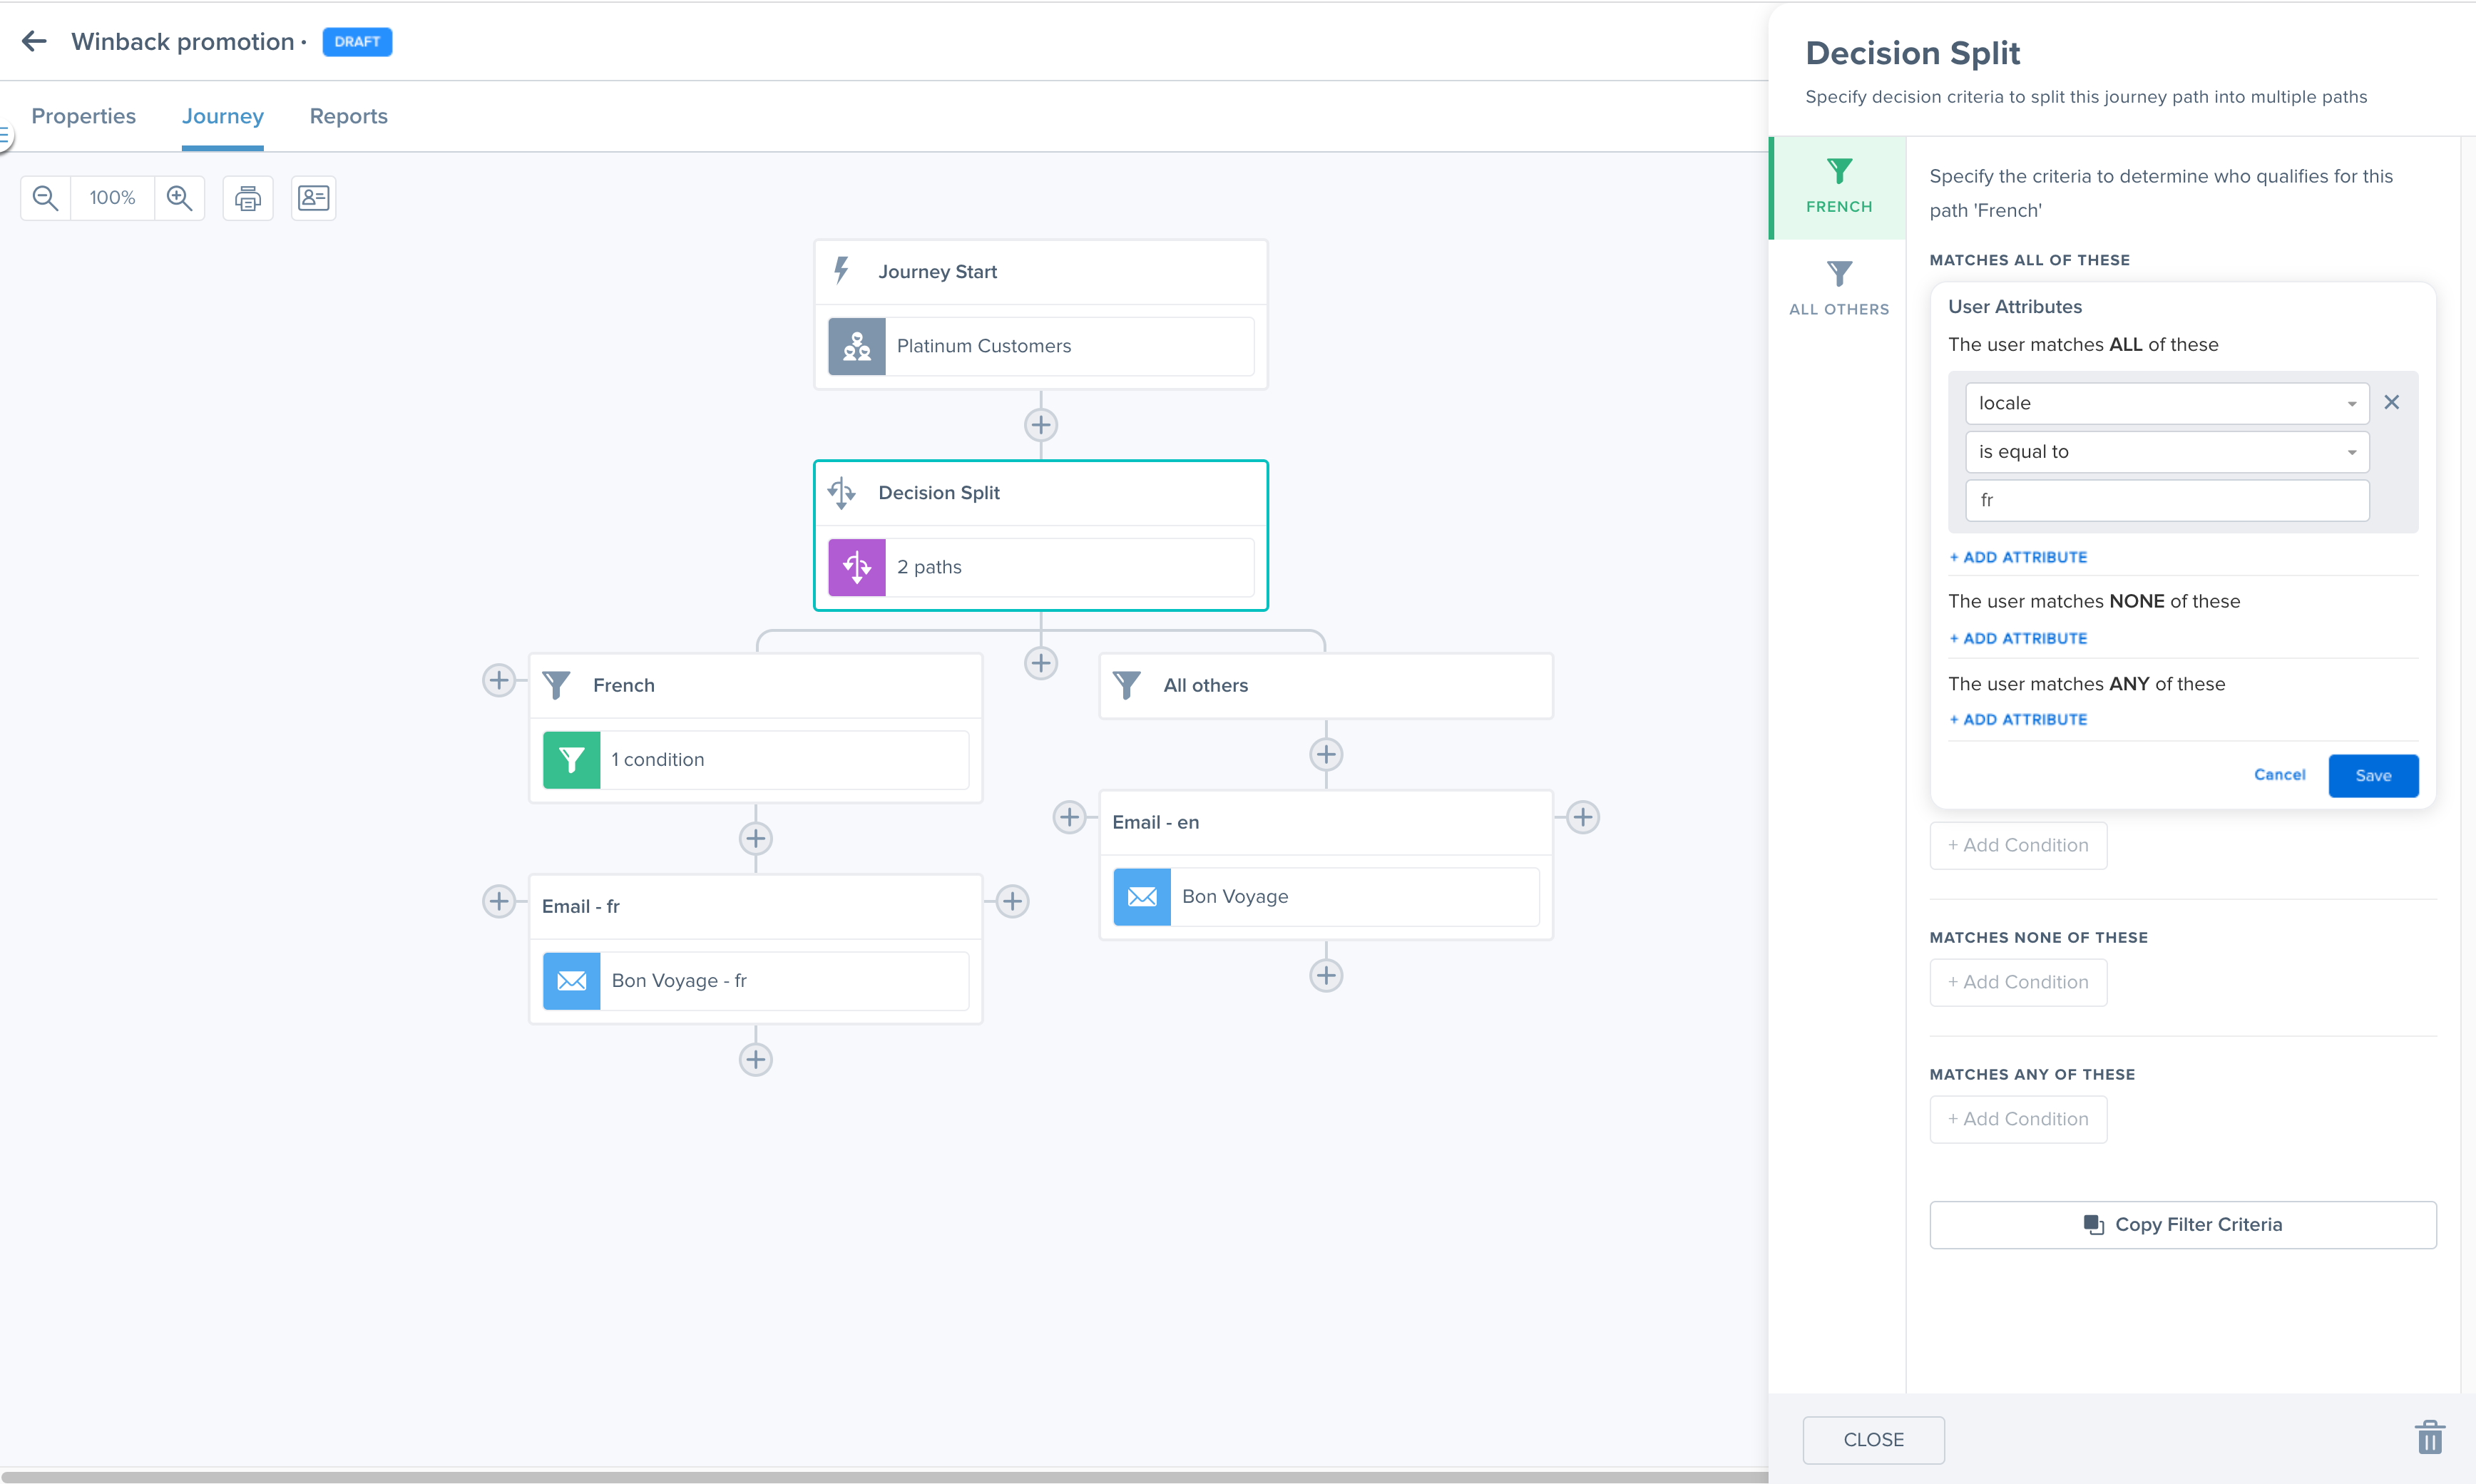
Task: Click the horizontal scrollbar at bottom
Action: click(884, 1476)
